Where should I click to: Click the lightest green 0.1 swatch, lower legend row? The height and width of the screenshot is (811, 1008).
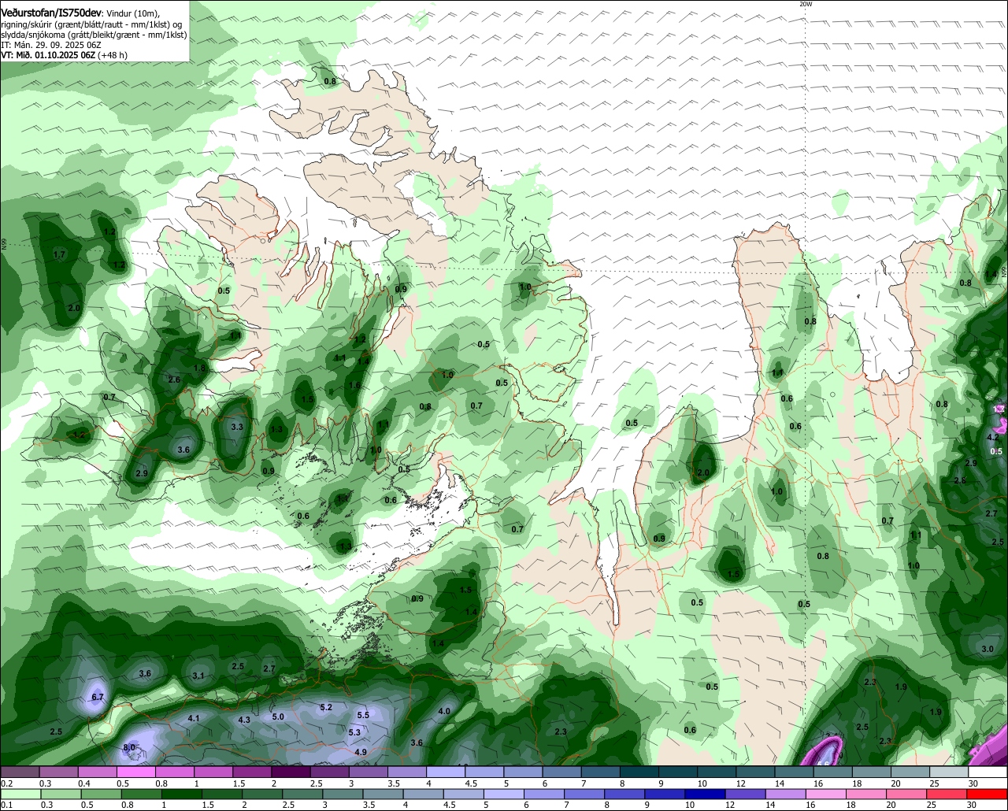click(x=19, y=794)
